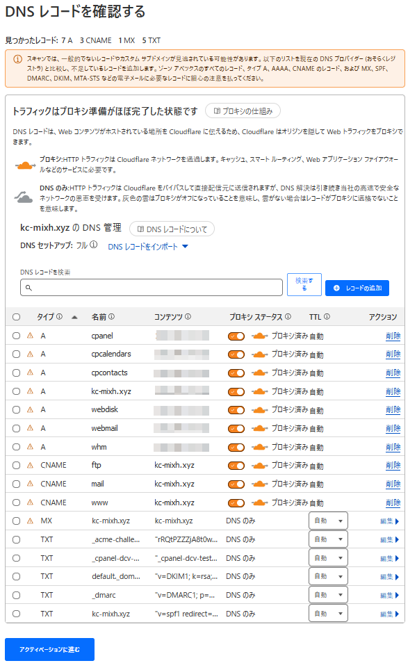The height and width of the screenshot is (670, 417).
Task: Click the warning icon in the MX row
Action: click(x=30, y=521)
